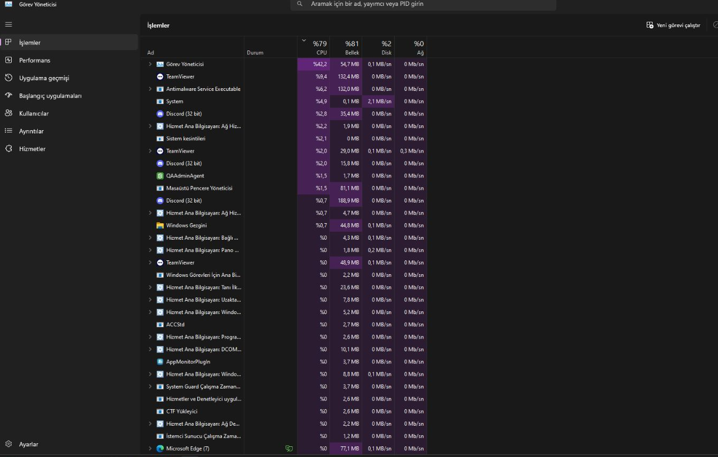Expand Hizmet Ana Bilgisayarı: Ağ Hiz... with 1,9 MB
Screen dimensions: 718x457
pyautogui.click(x=150, y=126)
